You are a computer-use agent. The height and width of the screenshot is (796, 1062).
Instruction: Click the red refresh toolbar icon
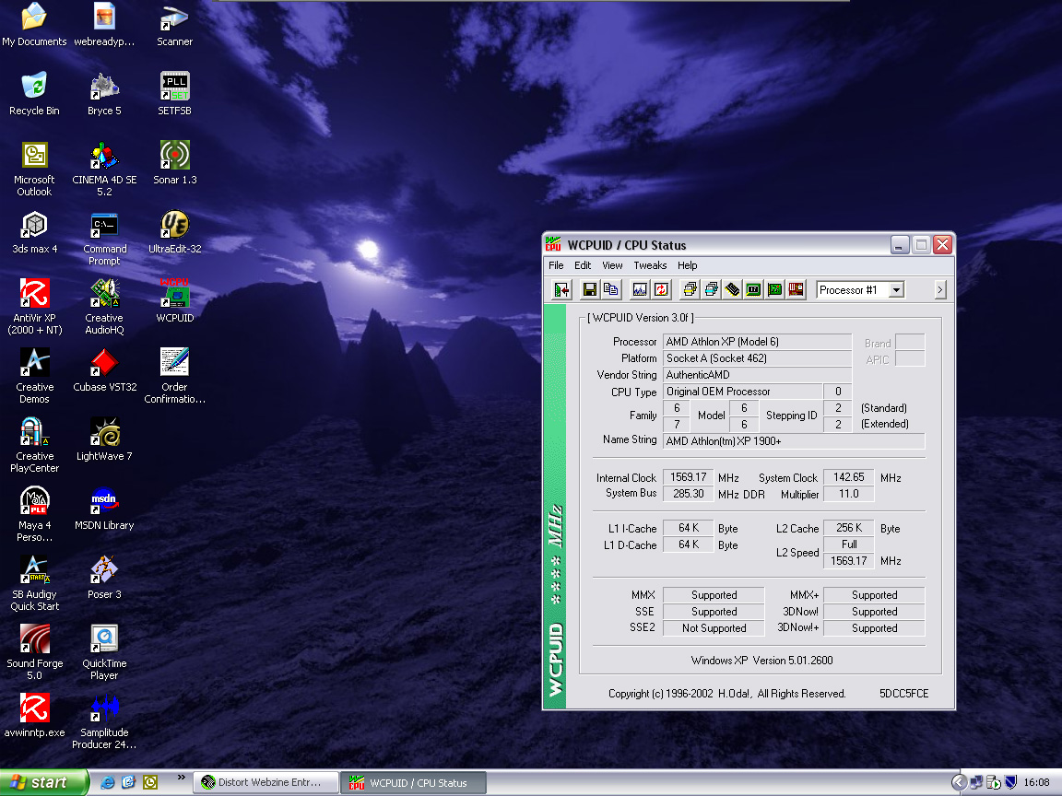661,290
